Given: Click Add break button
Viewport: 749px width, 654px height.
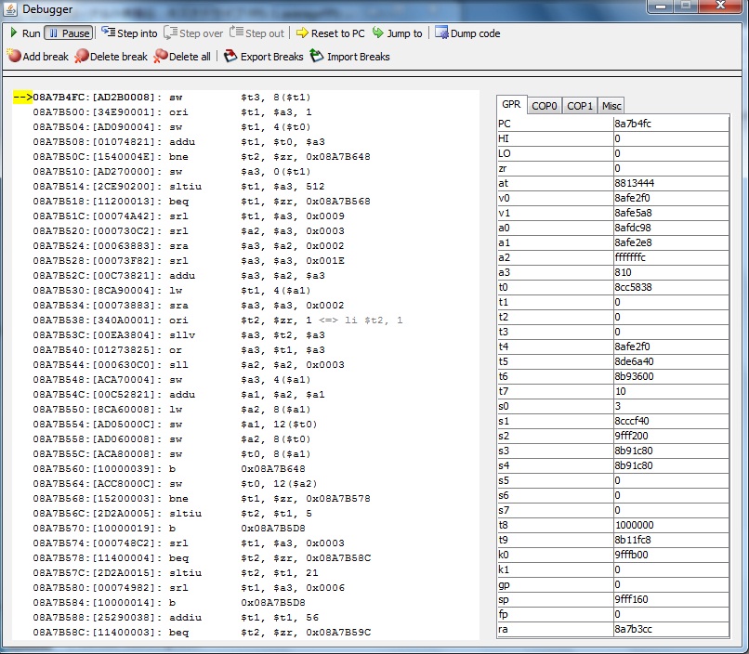Looking at the screenshot, I should (37, 57).
